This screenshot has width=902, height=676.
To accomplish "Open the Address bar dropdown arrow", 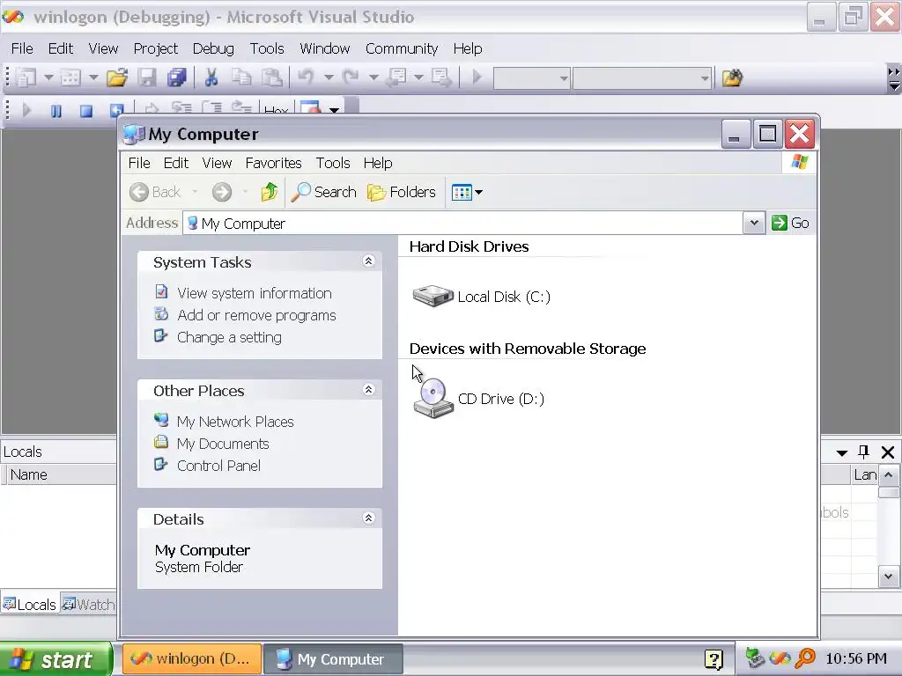I will tap(754, 223).
